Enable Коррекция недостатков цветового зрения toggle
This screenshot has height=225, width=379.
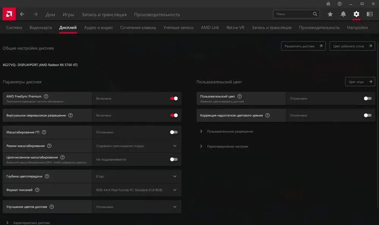pyautogui.click(x=368, y=115)
